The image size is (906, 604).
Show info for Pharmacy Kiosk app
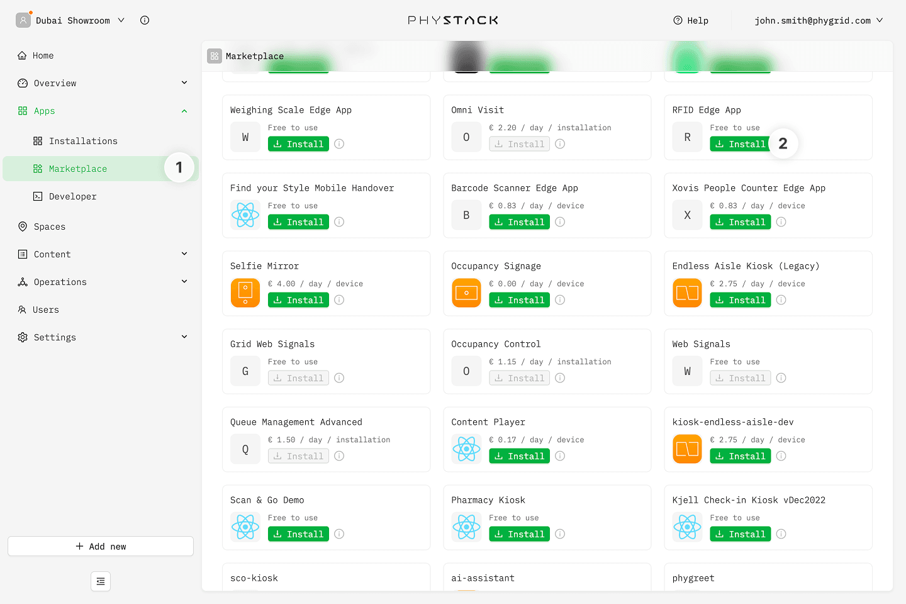pos(560,534)
